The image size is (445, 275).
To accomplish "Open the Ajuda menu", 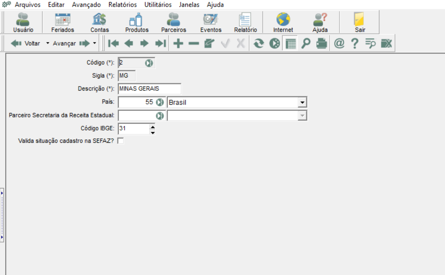I will [x=215, y=5].
